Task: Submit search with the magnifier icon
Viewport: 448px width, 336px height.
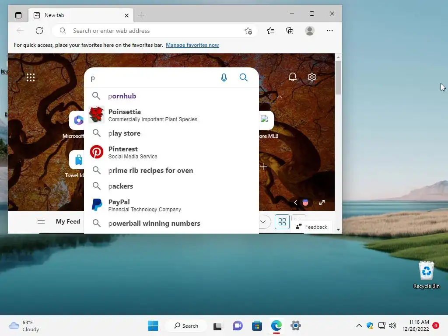Action: [x=243, y=77]
